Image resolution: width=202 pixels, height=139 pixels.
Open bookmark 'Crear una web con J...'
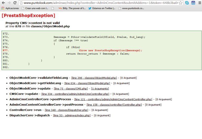coord(35,8)
